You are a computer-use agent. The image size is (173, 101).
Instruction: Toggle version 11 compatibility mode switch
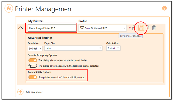(x=33, y=77)
